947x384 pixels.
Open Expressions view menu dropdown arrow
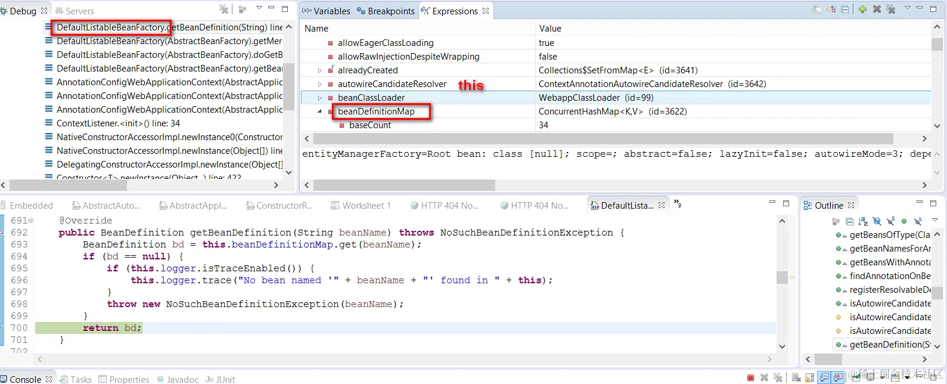point(908,8)
